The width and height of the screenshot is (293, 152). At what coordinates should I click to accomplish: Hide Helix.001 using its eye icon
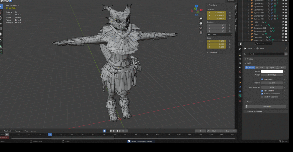pyautogui.click(x=283, y=25)
